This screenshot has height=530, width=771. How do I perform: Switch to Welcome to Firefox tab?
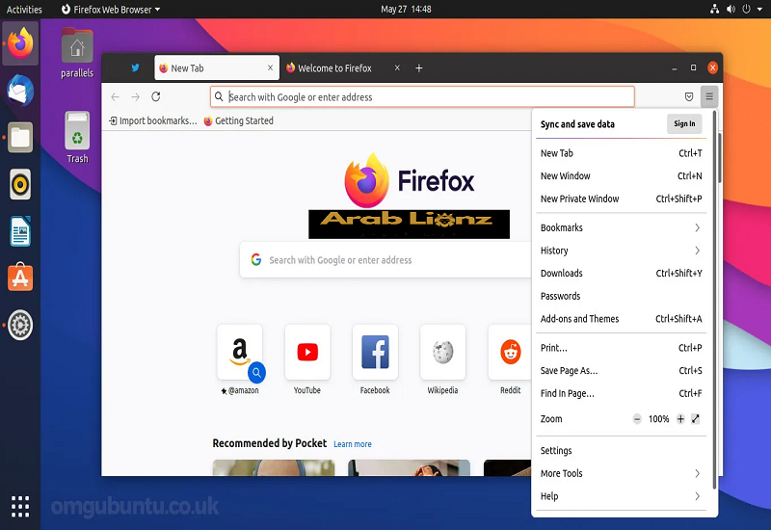pyautogui.click(x=334, y=67)
